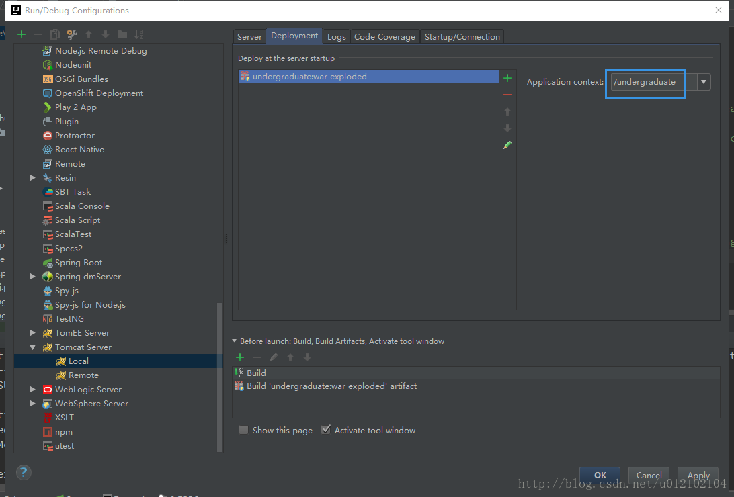Click the configuration tree vertical scrollbar
Screen dimensions: 734x497
pos(220,377)
